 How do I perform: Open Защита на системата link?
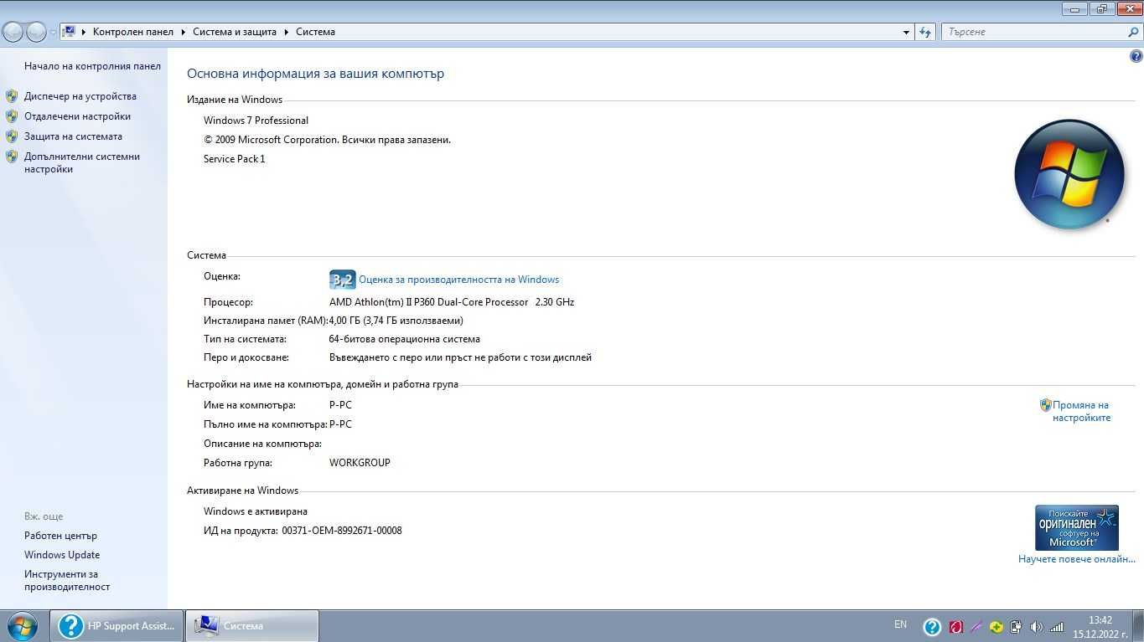click(x=73, y=136)
